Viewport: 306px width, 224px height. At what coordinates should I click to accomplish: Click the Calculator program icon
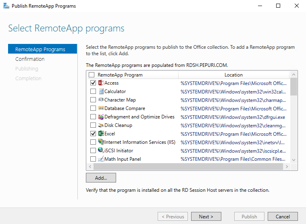tap(101, 91)
